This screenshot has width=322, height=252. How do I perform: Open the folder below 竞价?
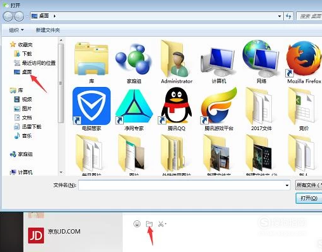302,154
